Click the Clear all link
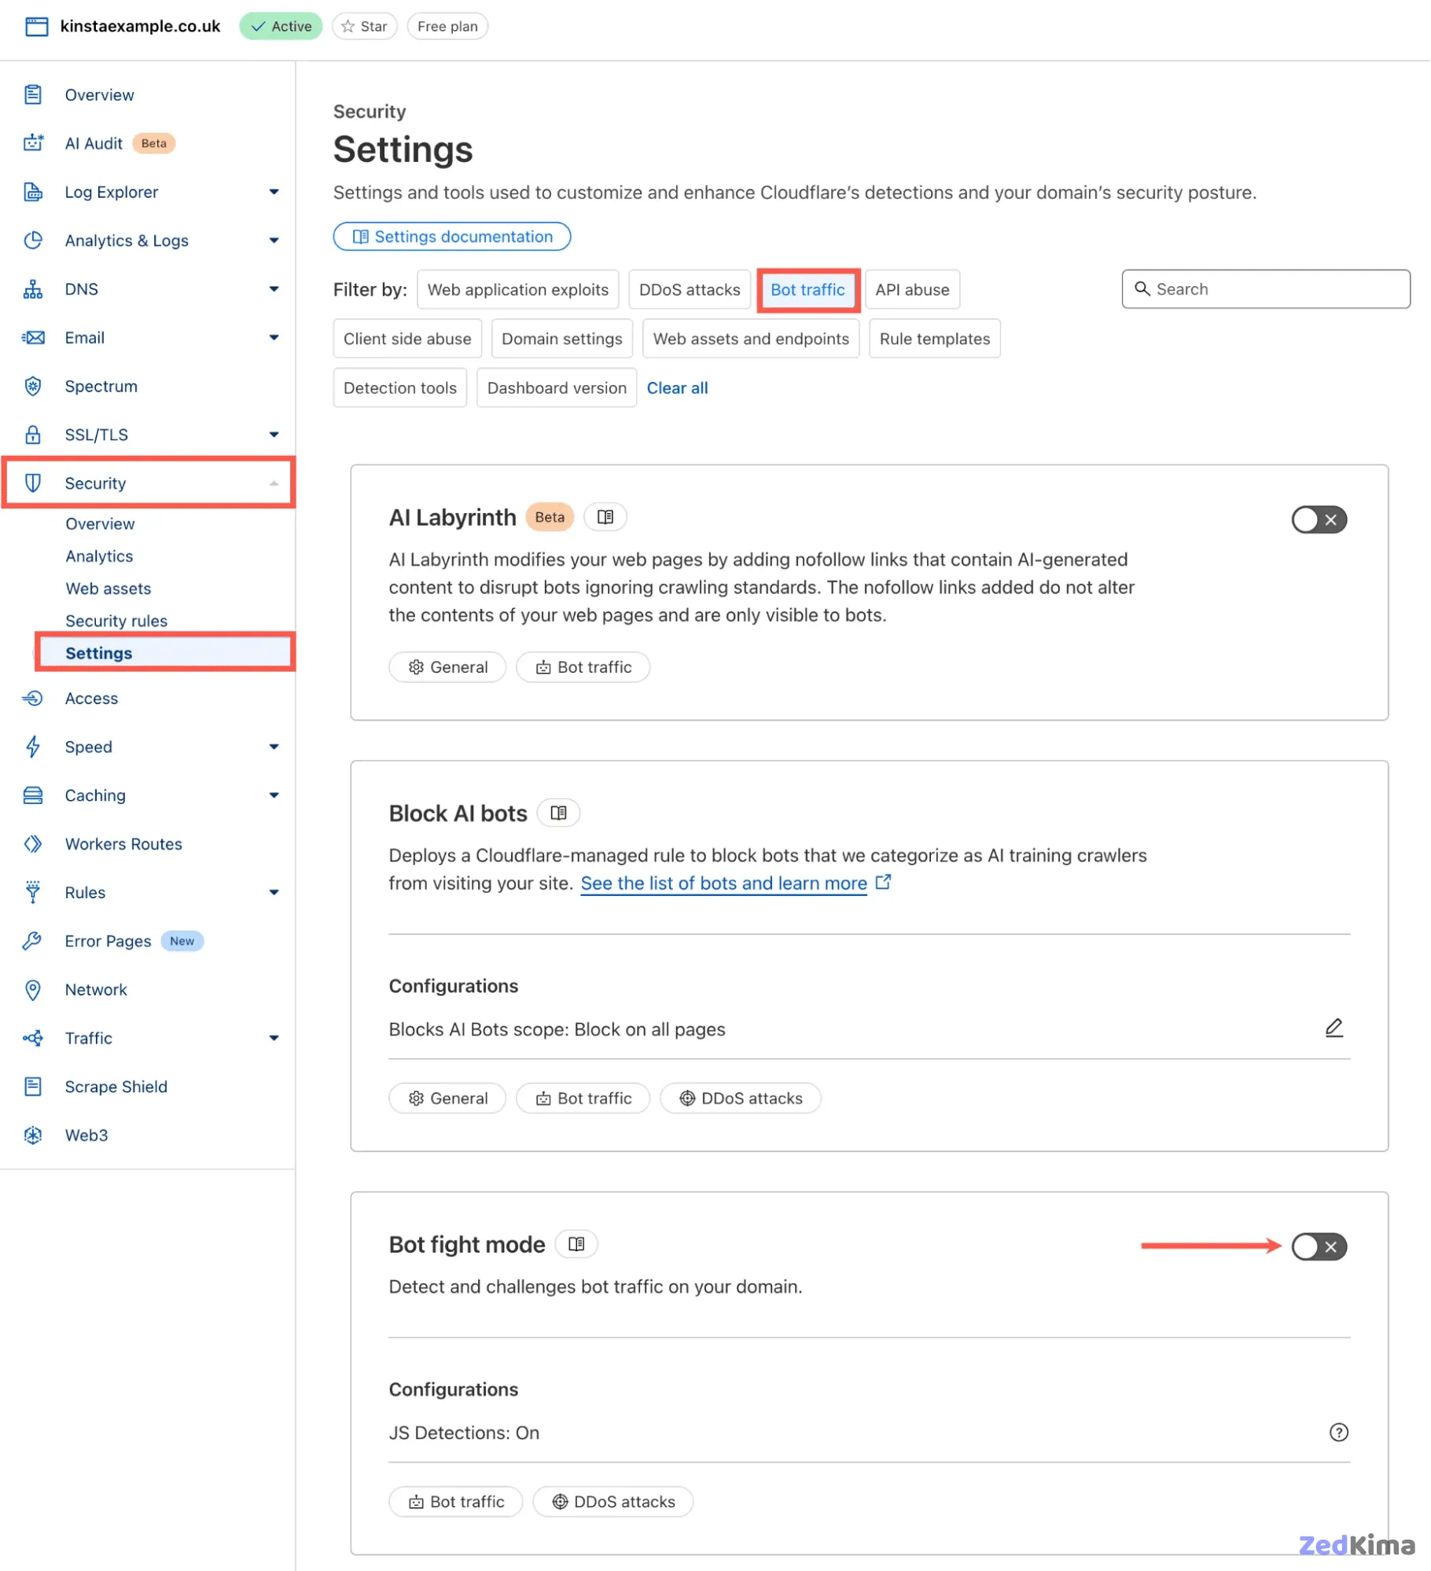The image size is (1431, 1571). click(677, 387)
